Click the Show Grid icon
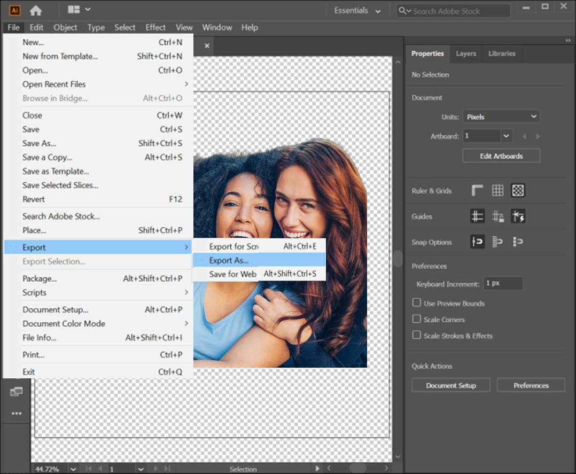Viewport: 576px width, 474px height. 497,190
